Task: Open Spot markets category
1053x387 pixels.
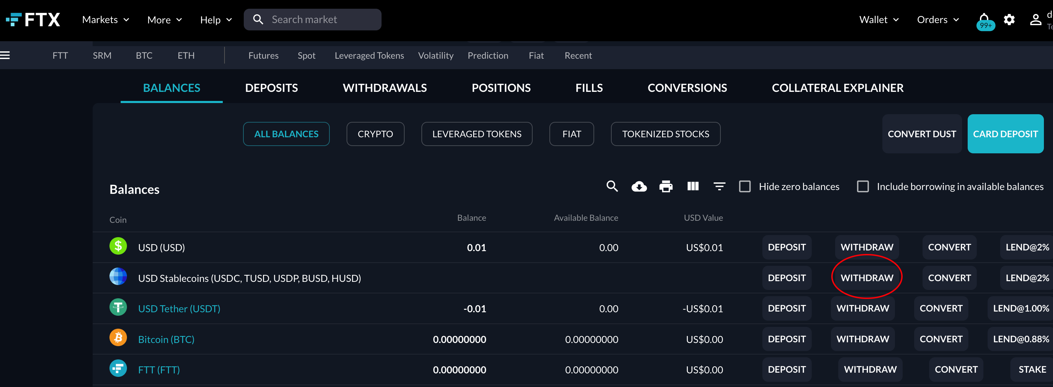Action: point(306,56)
